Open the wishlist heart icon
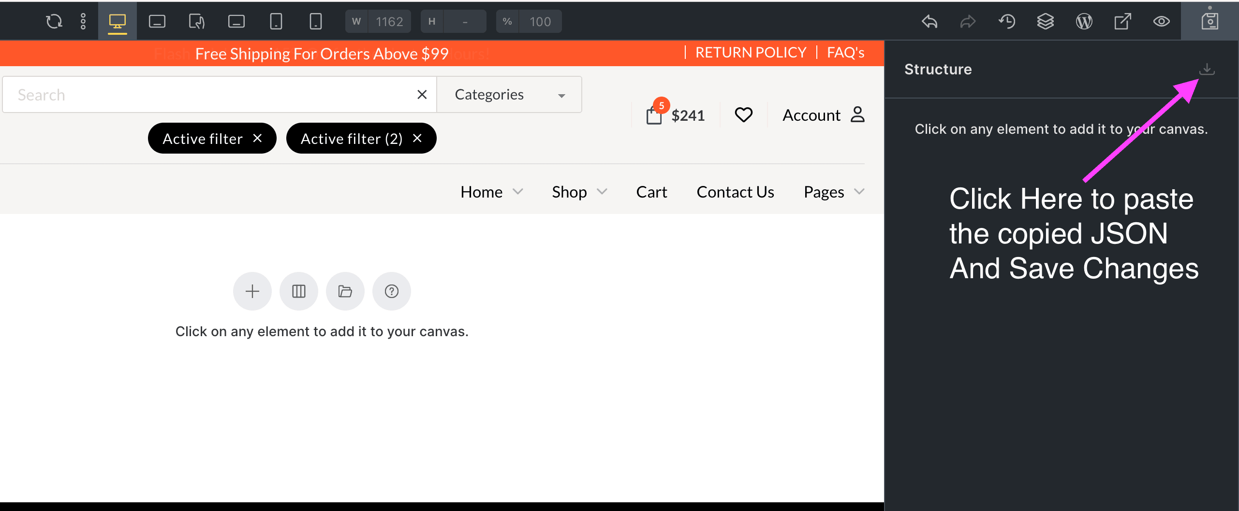Viewport: 1239px width, 511px height. [x=743, y=115]
